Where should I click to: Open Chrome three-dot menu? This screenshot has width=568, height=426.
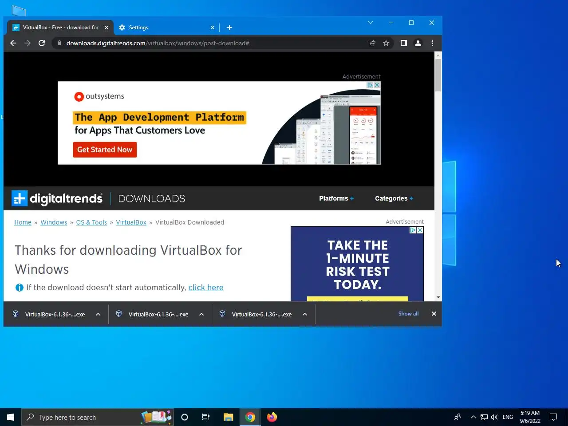coord(432,43)
